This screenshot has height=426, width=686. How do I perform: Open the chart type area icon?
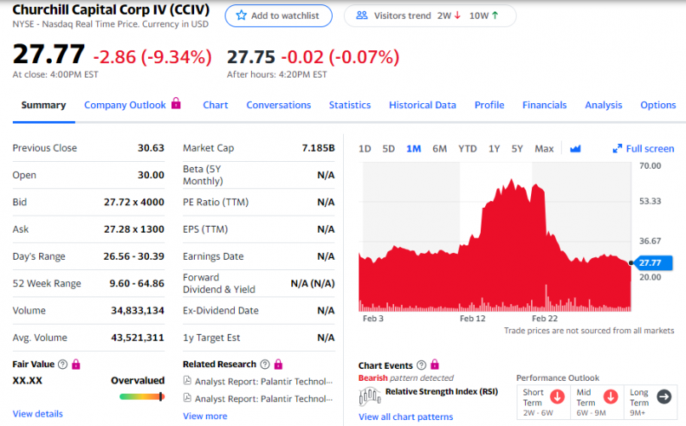tap(575, 149)
